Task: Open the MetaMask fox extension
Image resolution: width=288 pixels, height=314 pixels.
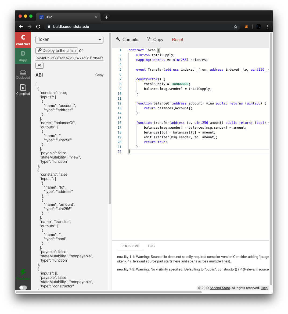Action: (246, 27)
